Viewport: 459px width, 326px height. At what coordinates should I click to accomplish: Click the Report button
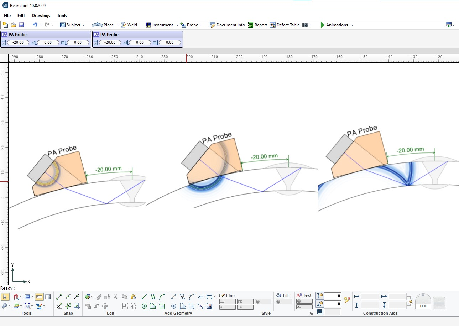click(257, 25)
